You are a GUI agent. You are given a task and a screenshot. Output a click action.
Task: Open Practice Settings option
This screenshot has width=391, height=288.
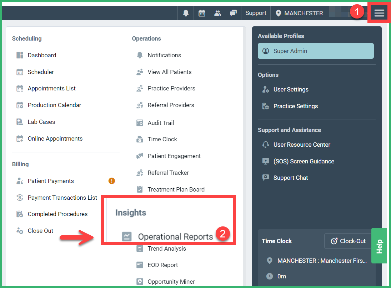click(296, 106)
